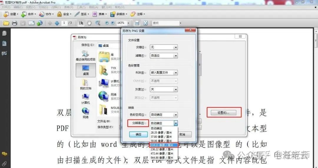Select 28.35 像素/厘米 resolution option

[x=164, y=132]
